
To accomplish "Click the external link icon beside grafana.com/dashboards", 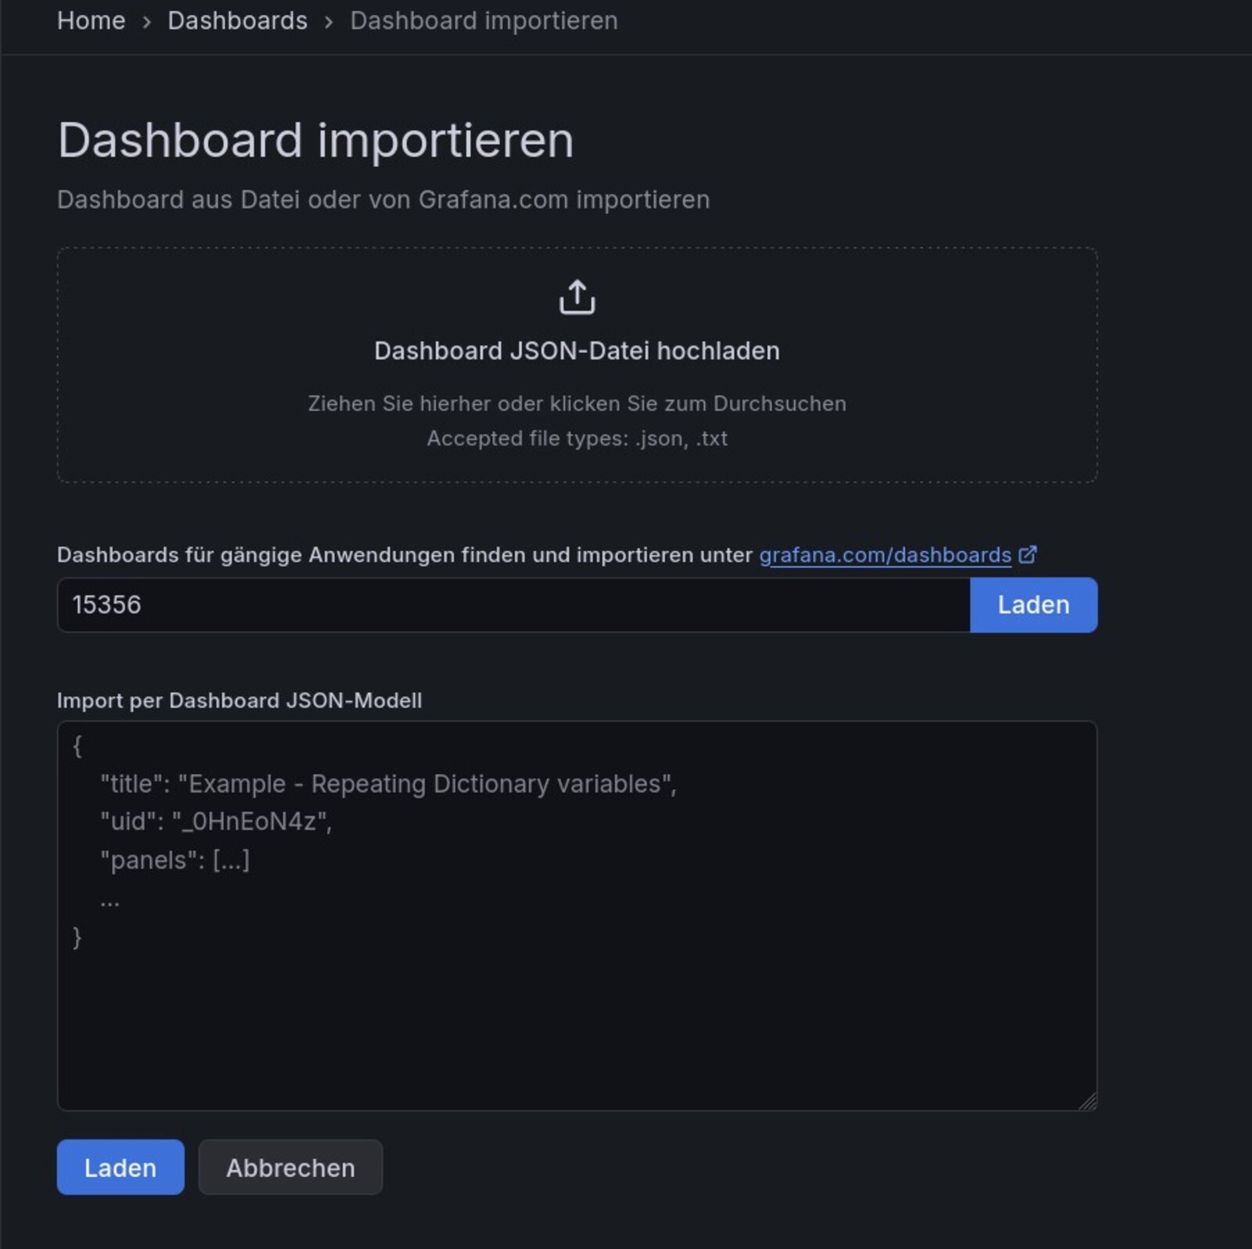I will (x=1027, y=555).
